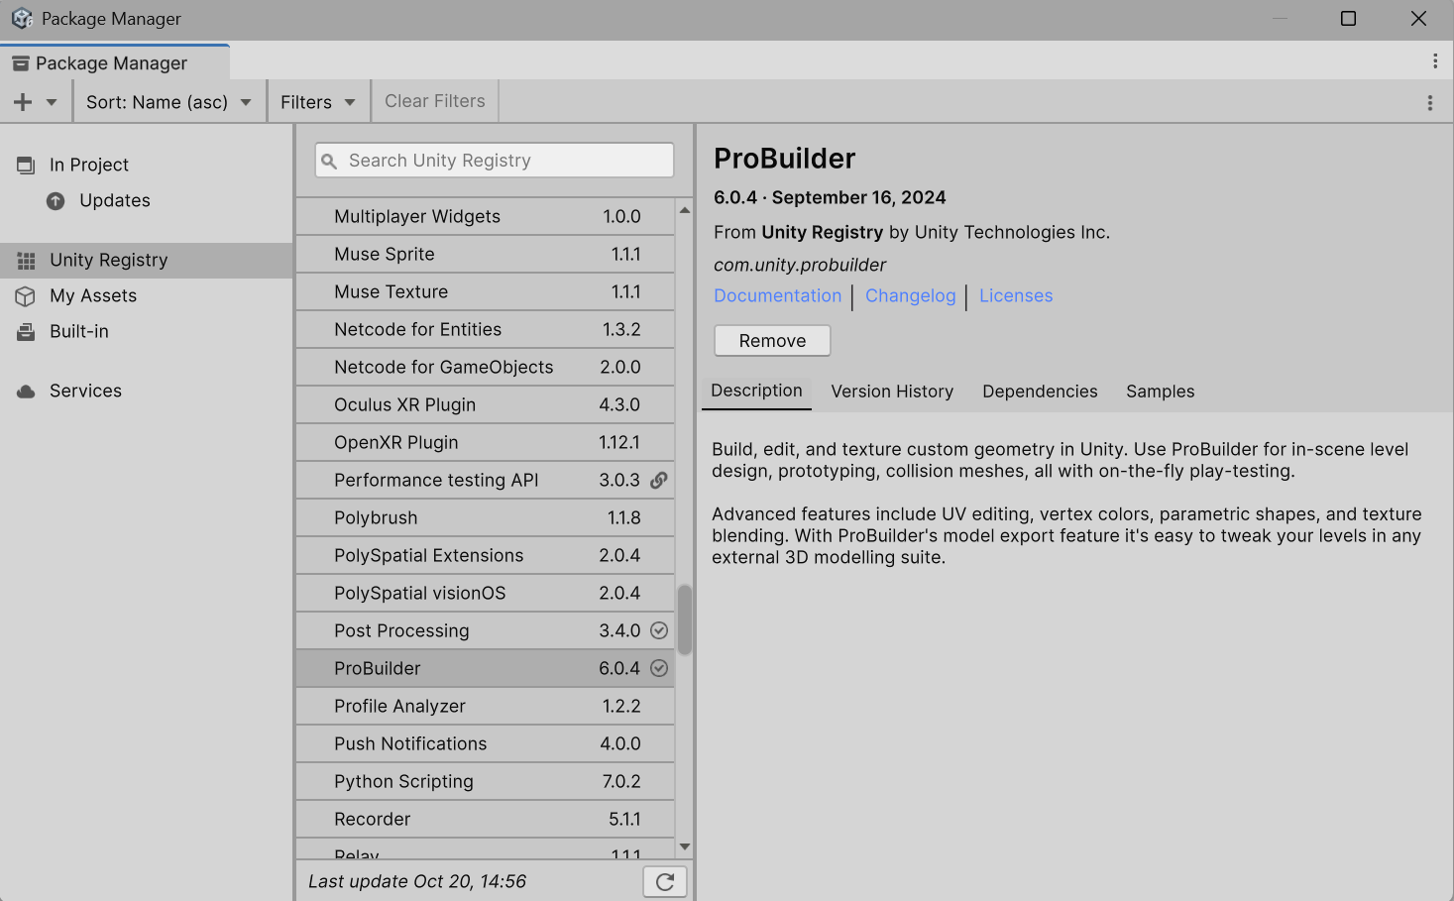Select the Package Manager tab
The image size is (1454, 901).
click(115, 62)
